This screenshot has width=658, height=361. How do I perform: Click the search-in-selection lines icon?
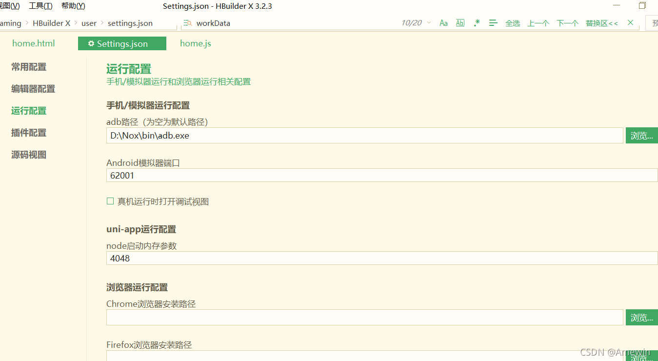[x=493, y=23]
